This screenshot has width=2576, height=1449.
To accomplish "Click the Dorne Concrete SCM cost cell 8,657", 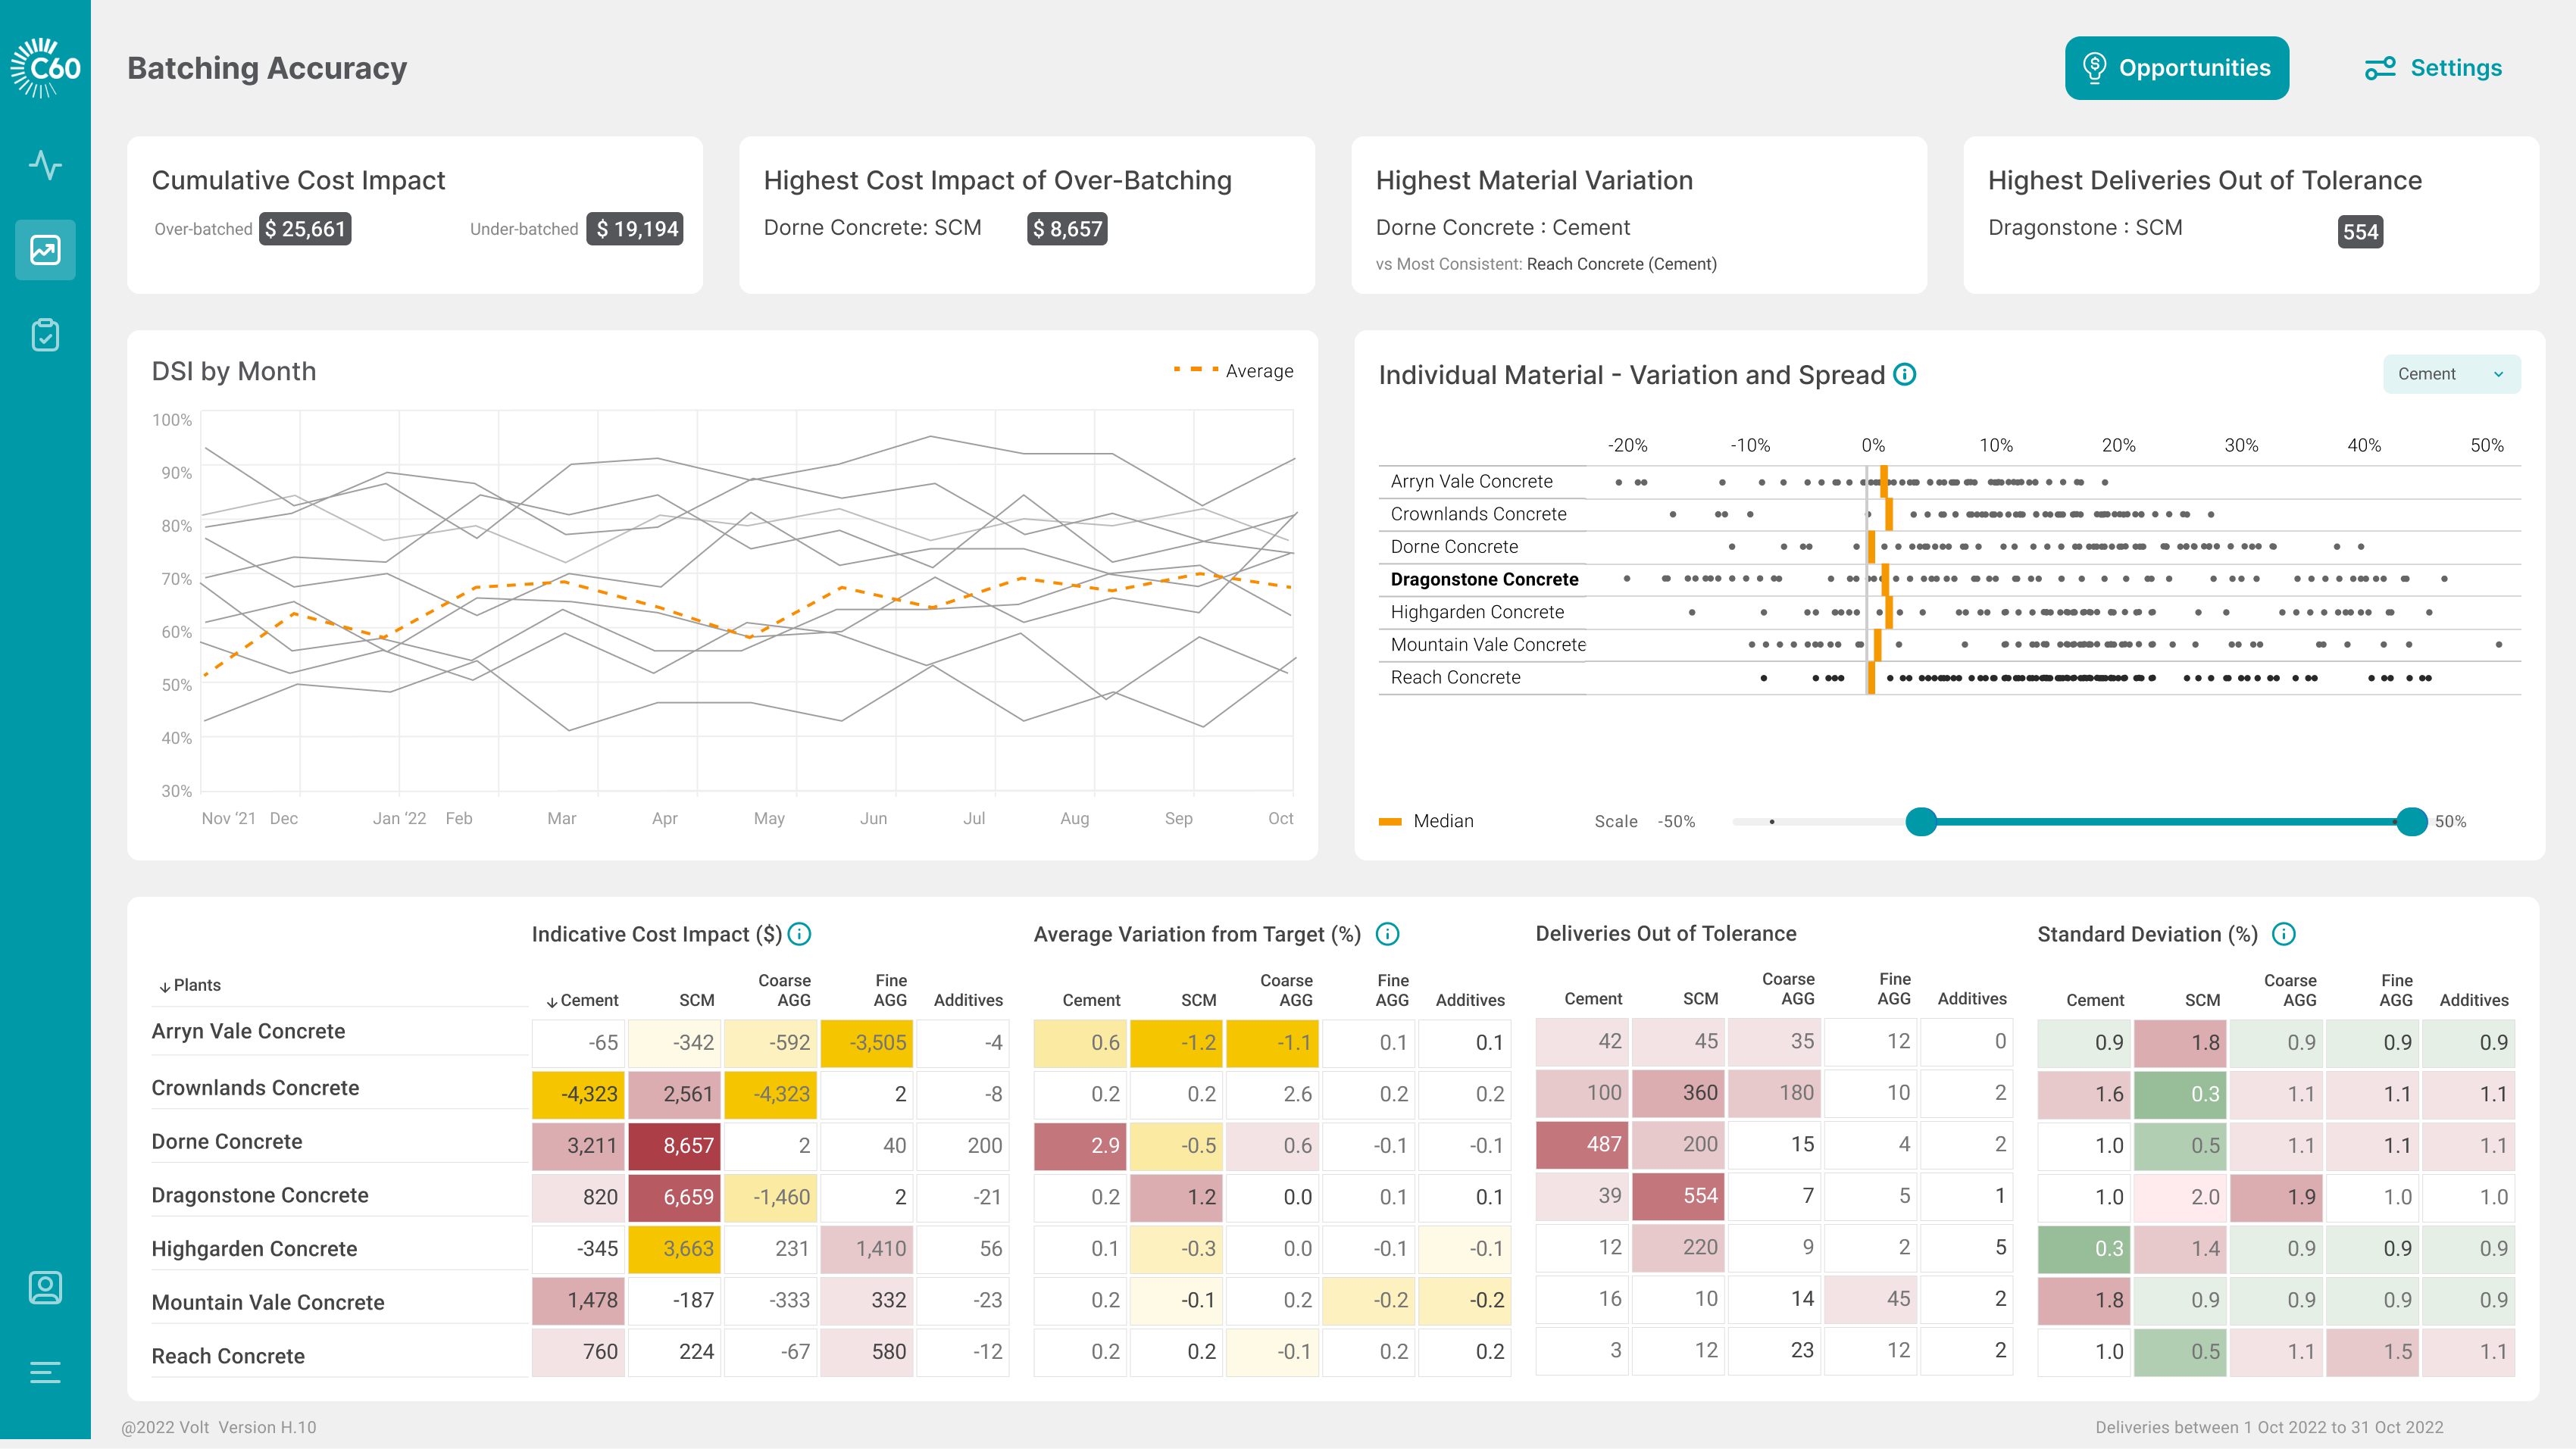I will (x=675, y=1145).
